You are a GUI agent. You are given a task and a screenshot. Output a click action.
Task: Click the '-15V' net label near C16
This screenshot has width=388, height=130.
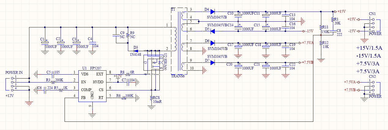tap(310, 31)
